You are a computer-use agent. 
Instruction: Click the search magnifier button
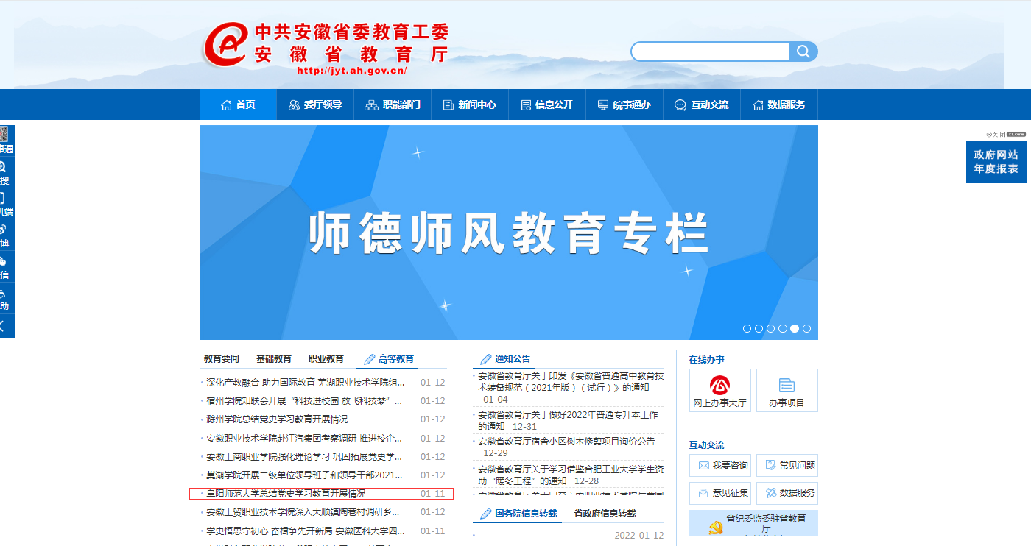click(803, 52)
